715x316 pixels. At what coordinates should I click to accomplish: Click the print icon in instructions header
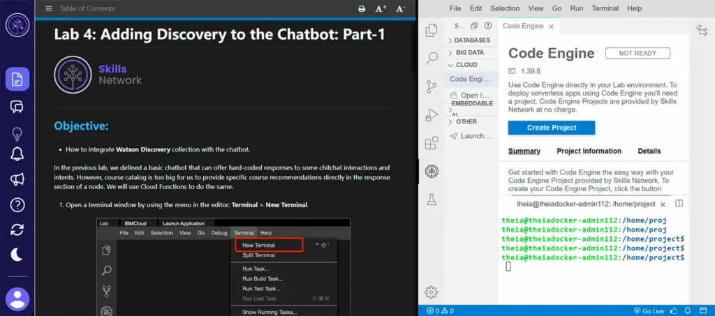point(362,8)
